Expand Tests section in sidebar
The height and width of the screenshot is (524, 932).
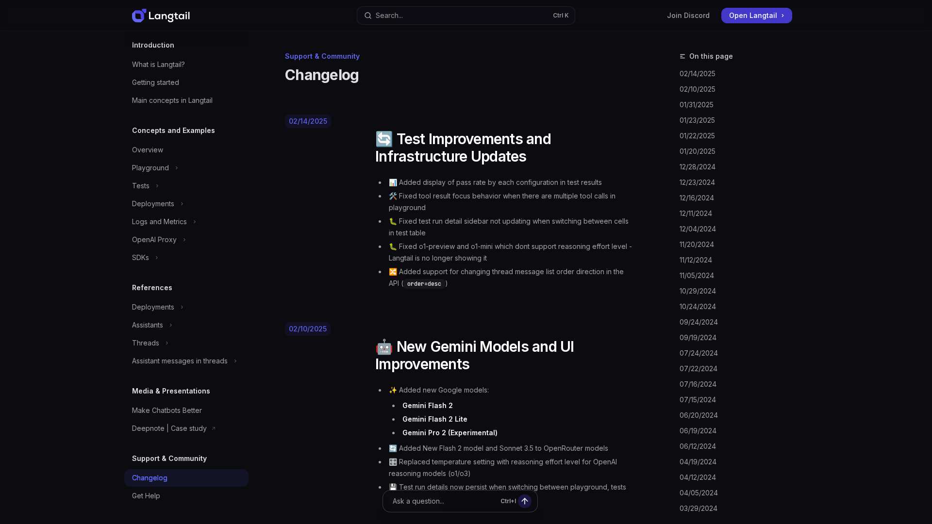click(157, 186)
